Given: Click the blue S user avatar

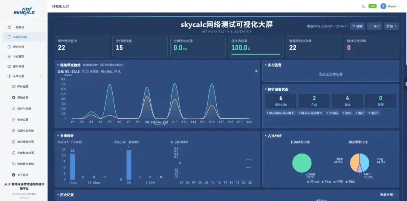Looking at the screenshot, I should pos(383,6).
